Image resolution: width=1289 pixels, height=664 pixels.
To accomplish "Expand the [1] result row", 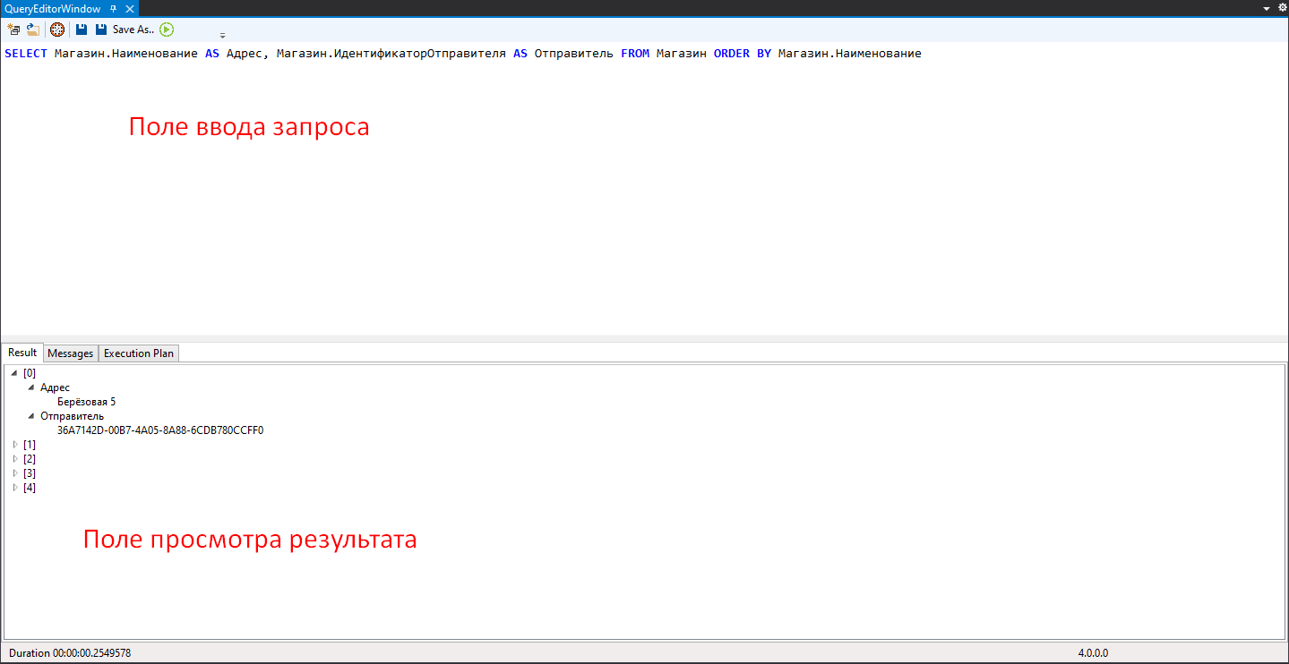I will (x=14, y=445).
